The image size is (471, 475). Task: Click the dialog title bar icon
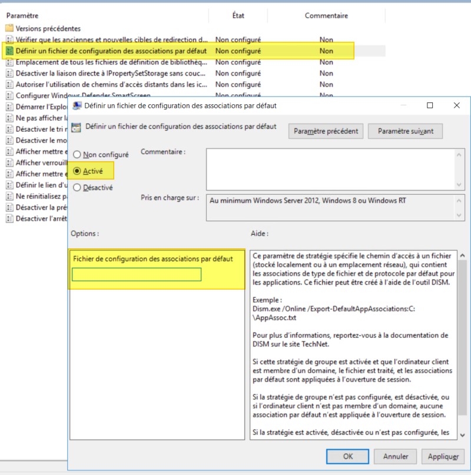77,105
